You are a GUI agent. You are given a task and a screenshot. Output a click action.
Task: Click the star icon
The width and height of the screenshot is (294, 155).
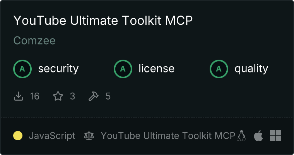point(58,96)
